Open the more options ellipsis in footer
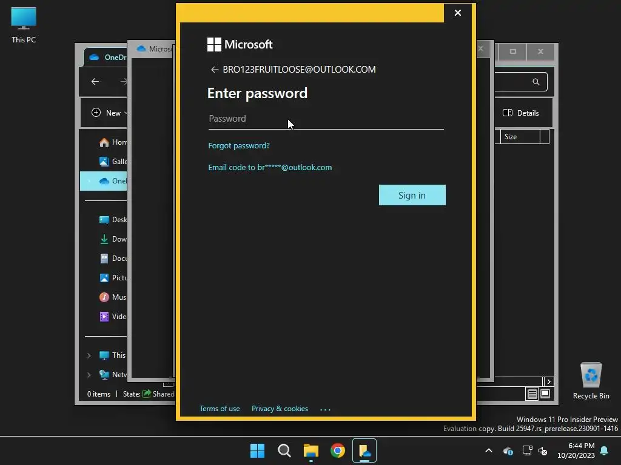Viewport: 621px width, 465px height. (325, 409)
